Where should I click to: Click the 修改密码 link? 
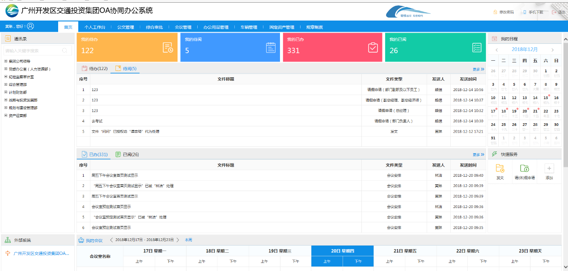click(x=506, y=12)
